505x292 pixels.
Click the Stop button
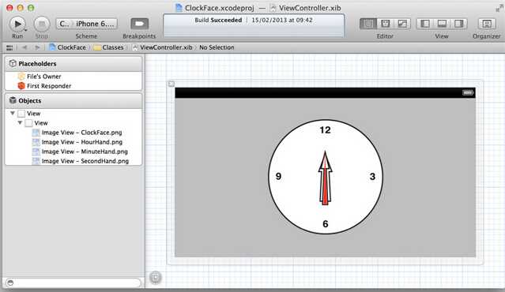(42, 24)
